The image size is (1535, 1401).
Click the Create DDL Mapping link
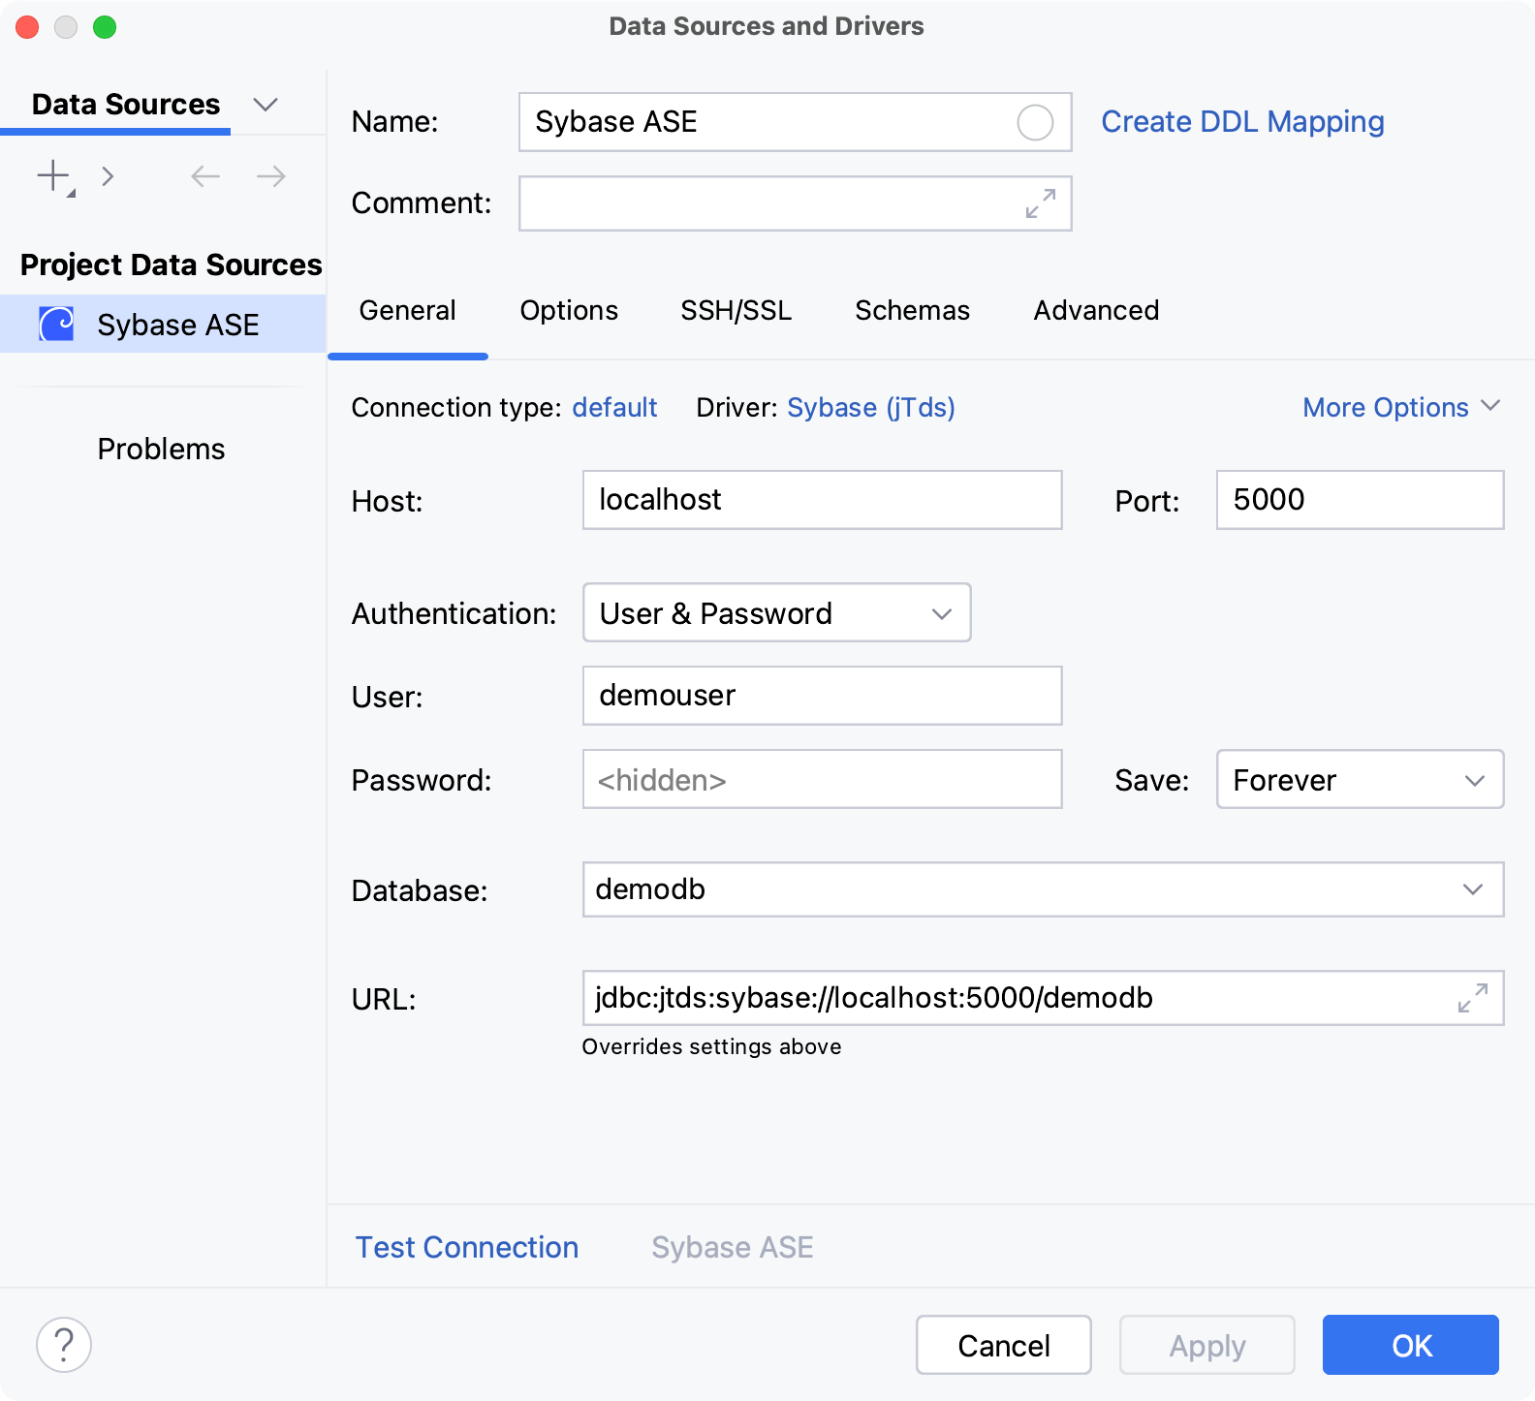1241,122
